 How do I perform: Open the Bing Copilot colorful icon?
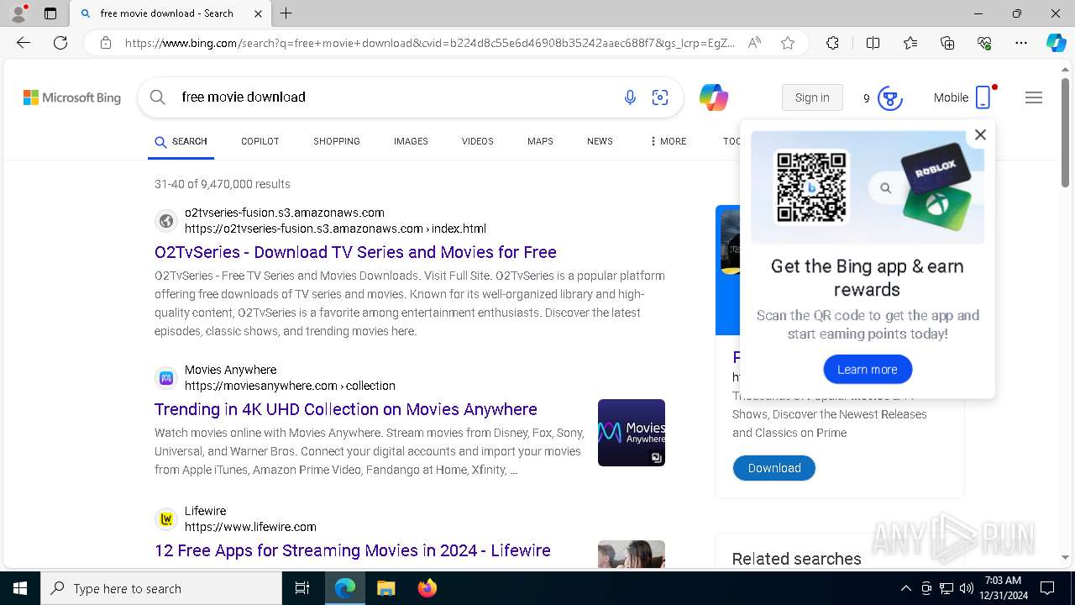(714, 97)
